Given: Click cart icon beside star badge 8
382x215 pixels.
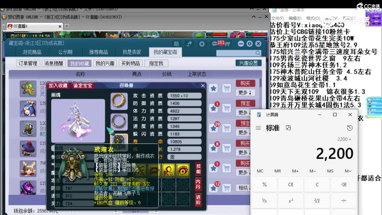Looking at the screenshot, I should tap(227, 148).
